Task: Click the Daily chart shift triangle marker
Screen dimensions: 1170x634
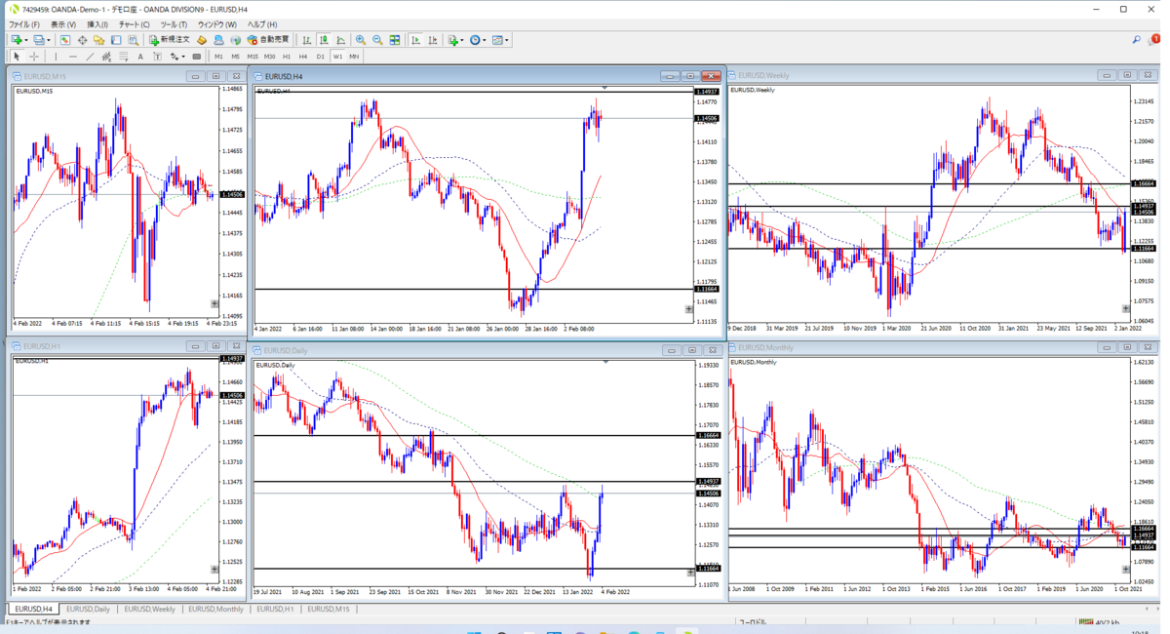Action: tap(605, 361)
